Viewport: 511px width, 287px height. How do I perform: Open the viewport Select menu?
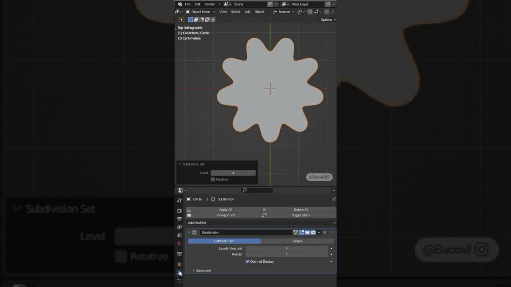[x=236, y=12]
